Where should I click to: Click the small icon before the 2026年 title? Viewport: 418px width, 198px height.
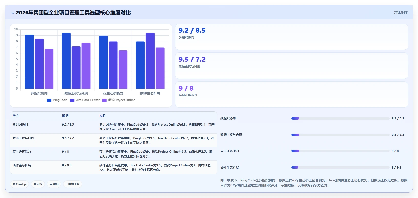point(12,13)
